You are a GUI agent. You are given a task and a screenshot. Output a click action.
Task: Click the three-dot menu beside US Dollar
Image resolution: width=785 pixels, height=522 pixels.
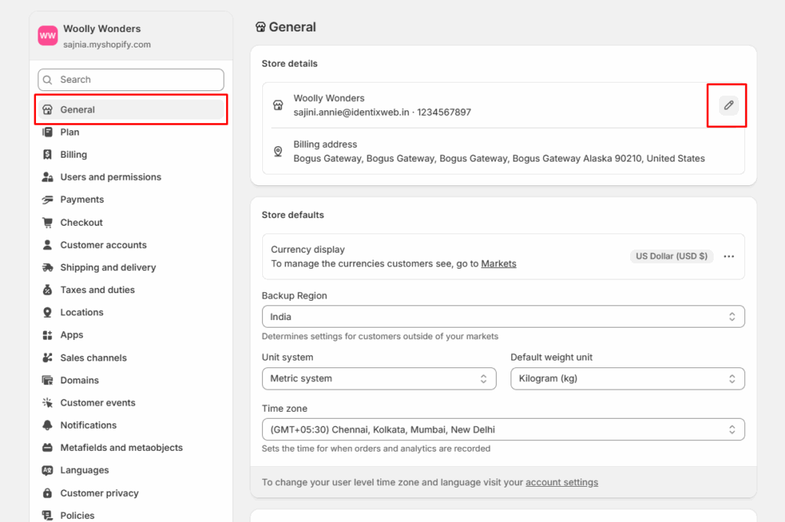[729, 256]
